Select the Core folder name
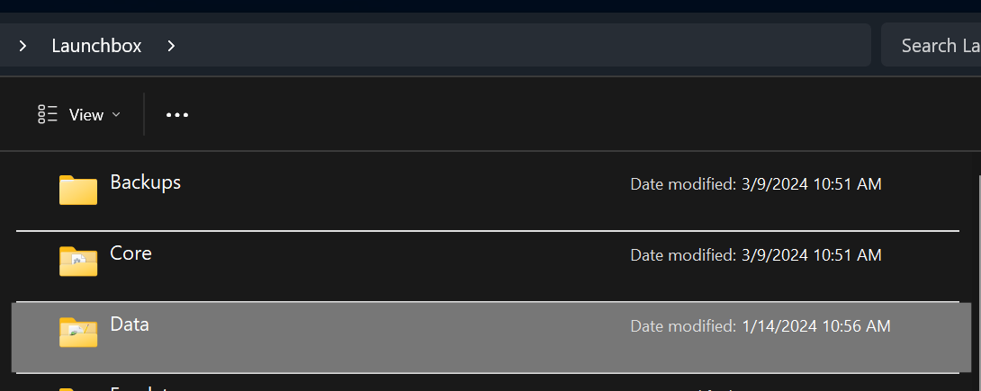Viewport: 981px width, 391px height. click(130, 253)
